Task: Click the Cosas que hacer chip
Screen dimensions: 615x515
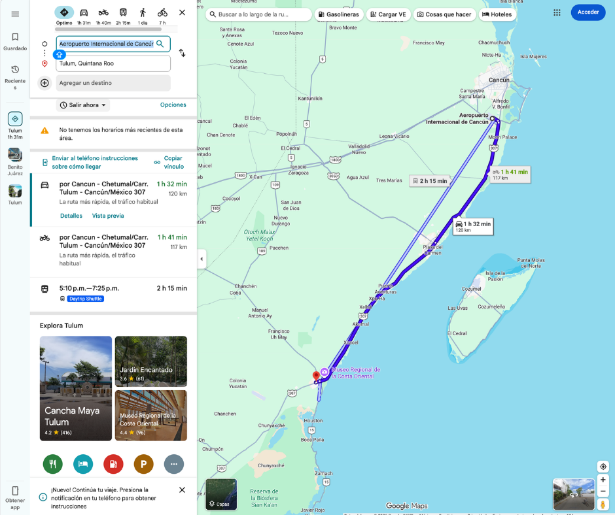Action: click(x=444, y=14)
